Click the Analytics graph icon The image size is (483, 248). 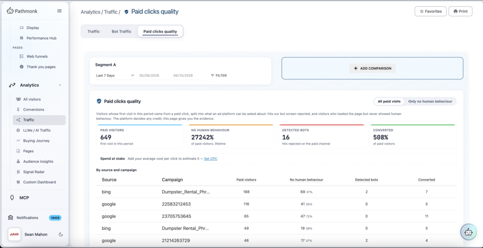(x=12, y=85)
